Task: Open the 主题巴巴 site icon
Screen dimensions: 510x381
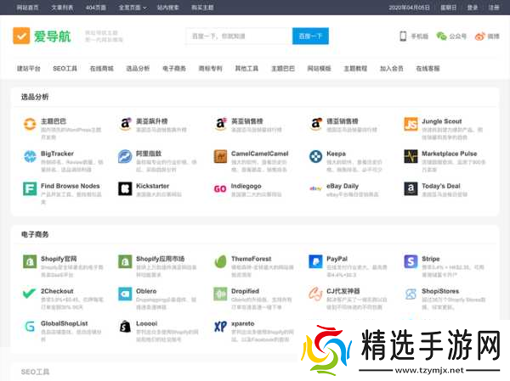Action: pyautogui.click(x=30, y=124)
